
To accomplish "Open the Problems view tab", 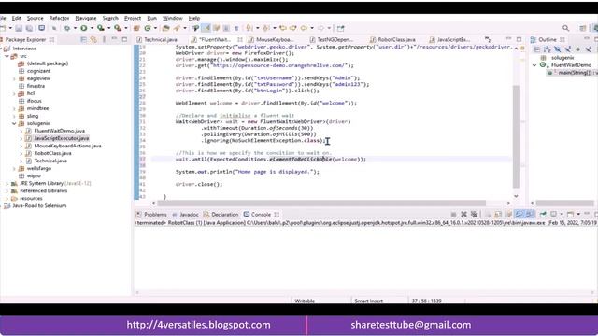I will coord(151,215).
